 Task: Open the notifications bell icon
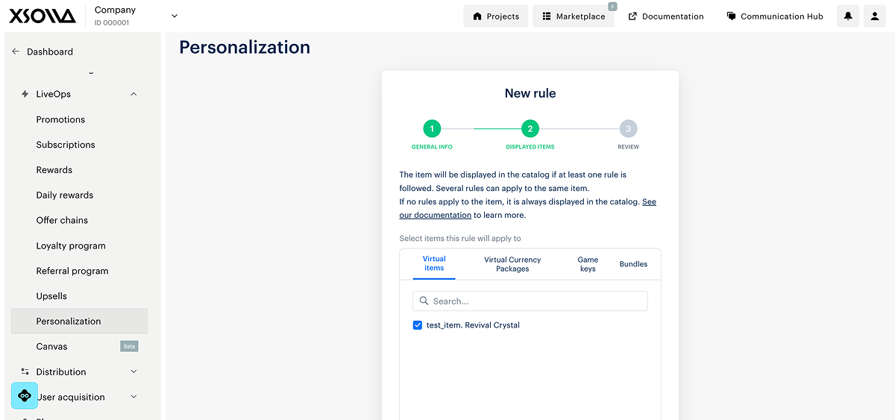coord(848,16)
